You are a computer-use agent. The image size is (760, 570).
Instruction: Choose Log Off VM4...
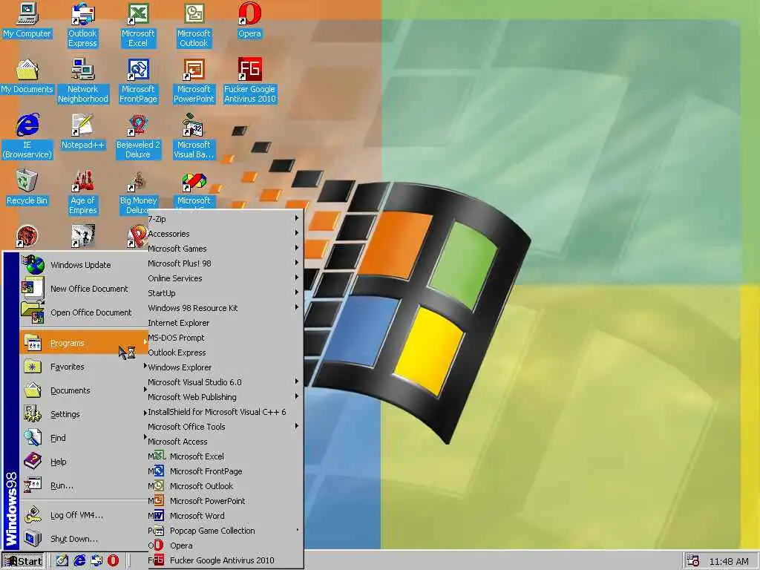pyautogui.click(x=84, y=515)
